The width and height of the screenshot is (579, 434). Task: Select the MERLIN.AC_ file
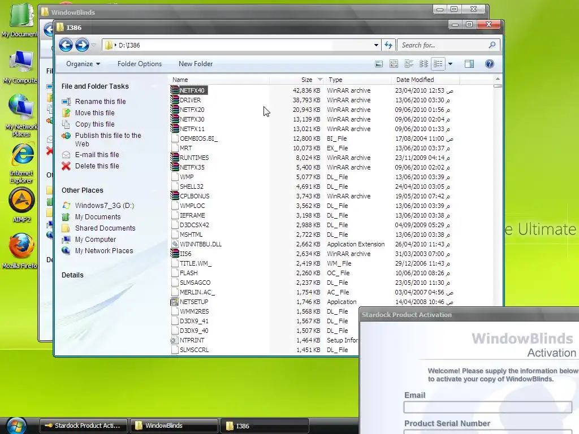pos(197,292)
